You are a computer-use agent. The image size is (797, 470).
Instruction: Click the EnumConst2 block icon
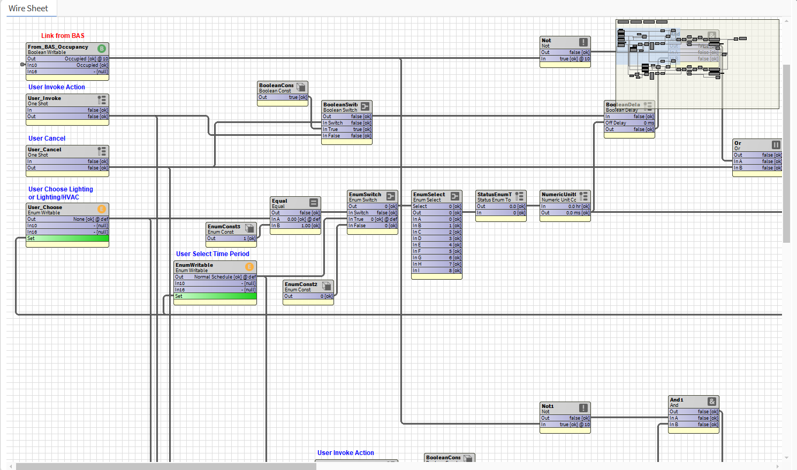[x=327, y=286]
